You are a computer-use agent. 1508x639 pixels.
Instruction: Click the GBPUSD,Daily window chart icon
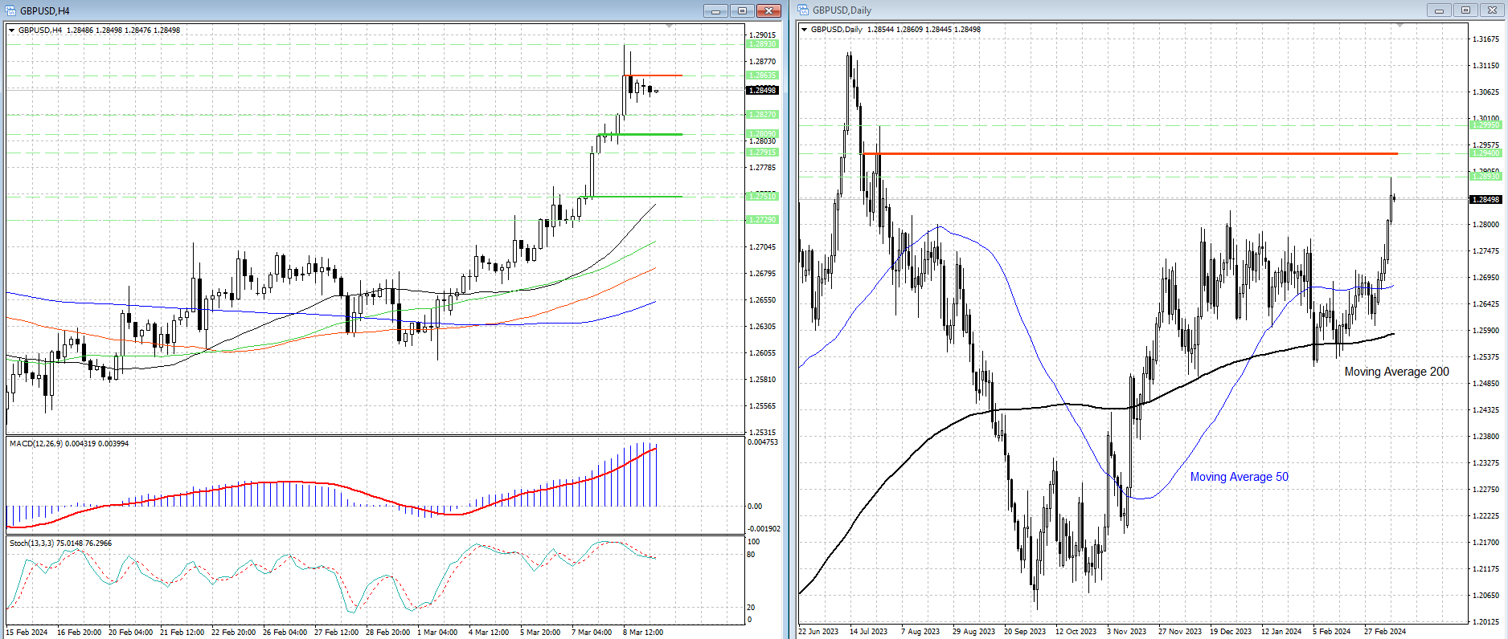[x=803, y=10]
